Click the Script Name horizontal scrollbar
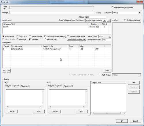Viewport: 144px width, 126px height. (109, 113)
